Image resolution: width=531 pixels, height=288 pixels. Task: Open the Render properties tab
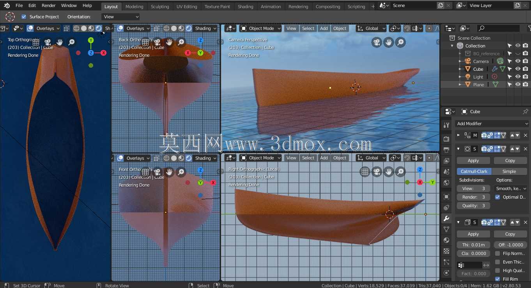point(447,139)
